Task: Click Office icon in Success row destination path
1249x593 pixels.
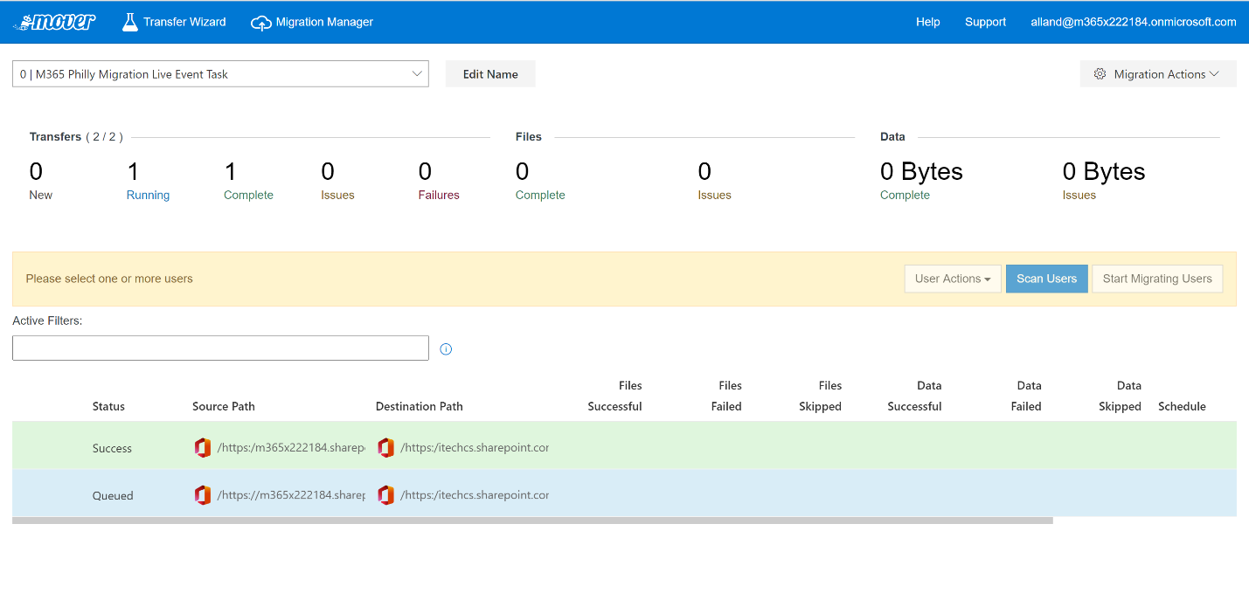Action: tap(385, 448)
